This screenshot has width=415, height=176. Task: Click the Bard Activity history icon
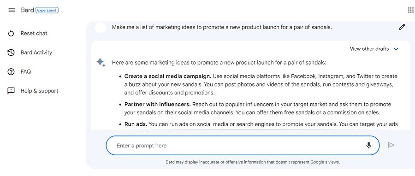(x=11, y=53)
